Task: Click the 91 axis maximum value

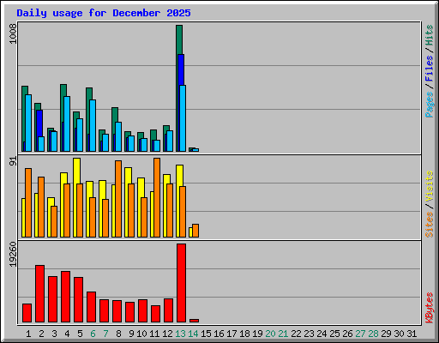Action: [13, 161]
